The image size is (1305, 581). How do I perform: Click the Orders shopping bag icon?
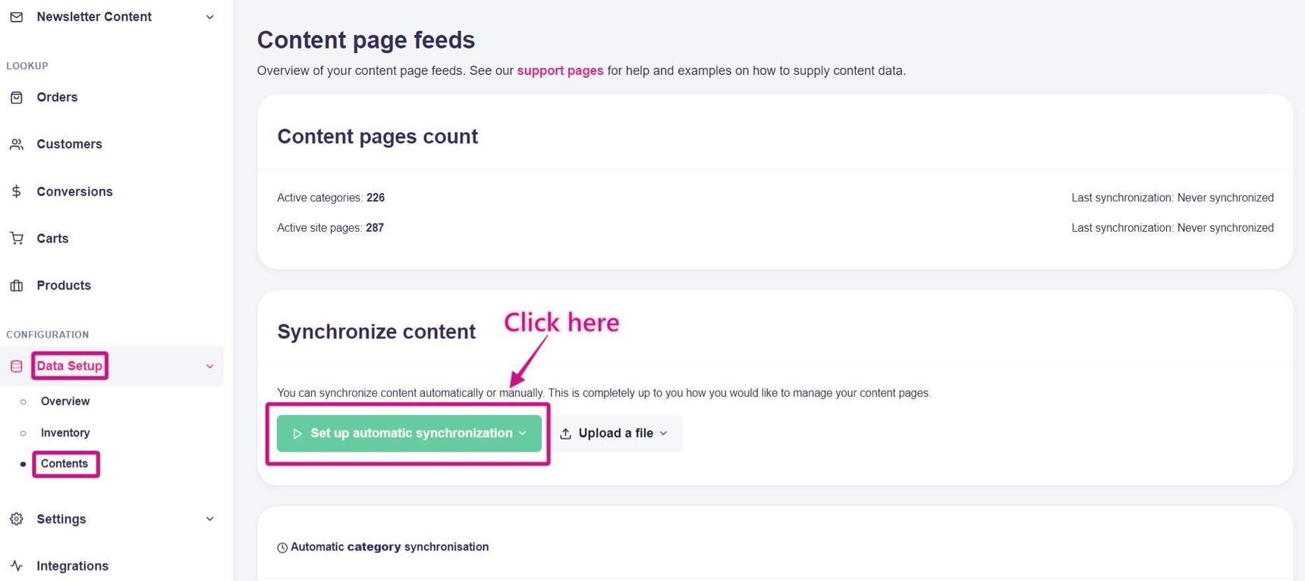[16, 97]
